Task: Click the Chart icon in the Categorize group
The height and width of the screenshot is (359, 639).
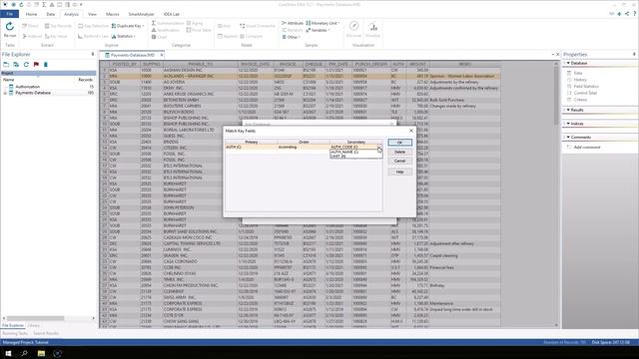Action: [x=159, y=37]
